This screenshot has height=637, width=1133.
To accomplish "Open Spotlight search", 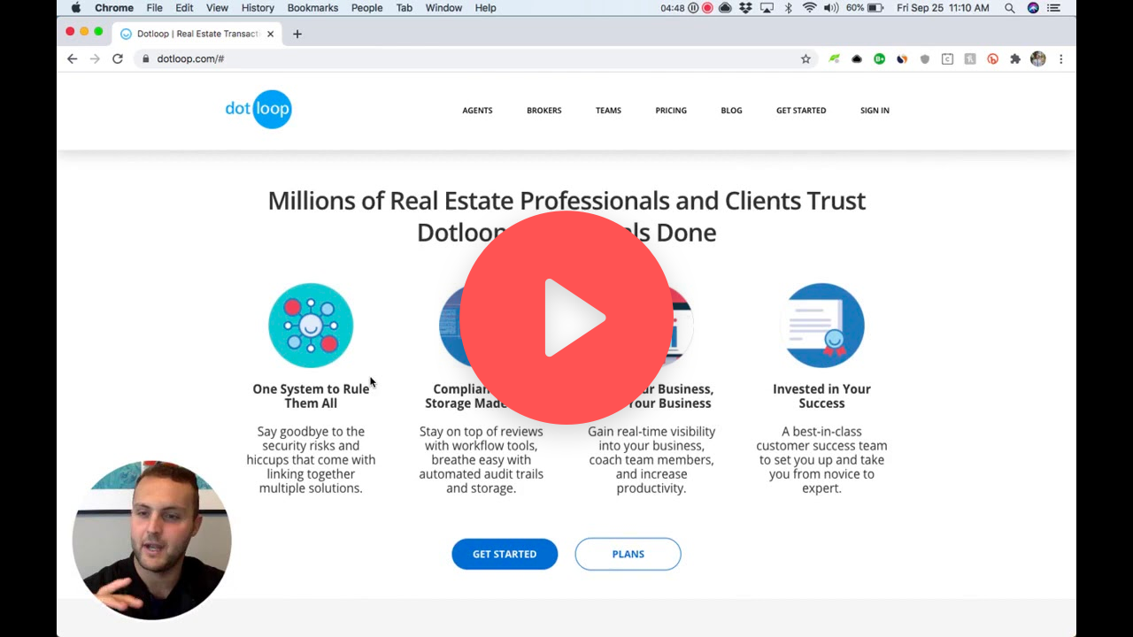I will pyautogui.click(x=1010, y=8).
